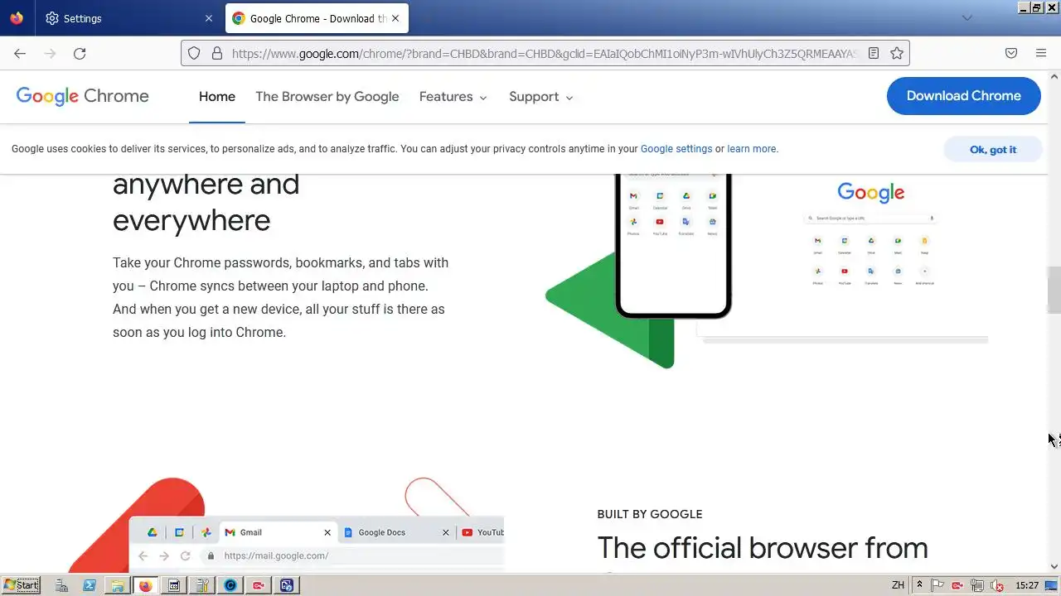This screenshot has height=596, width=1061.
Task: Click the 15:27 system clock
Action: click(1027, 585)
